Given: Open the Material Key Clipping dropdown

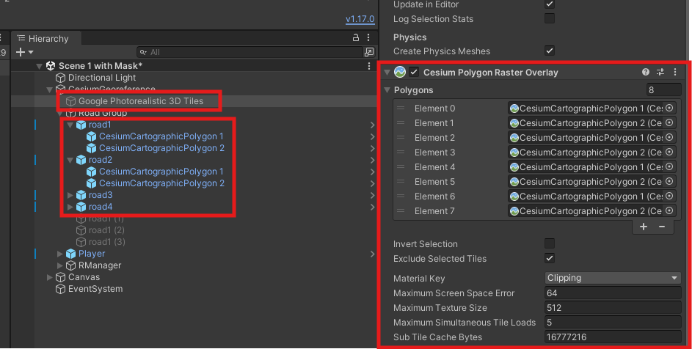Looking at the screenshot, I should tap(613, 278).
